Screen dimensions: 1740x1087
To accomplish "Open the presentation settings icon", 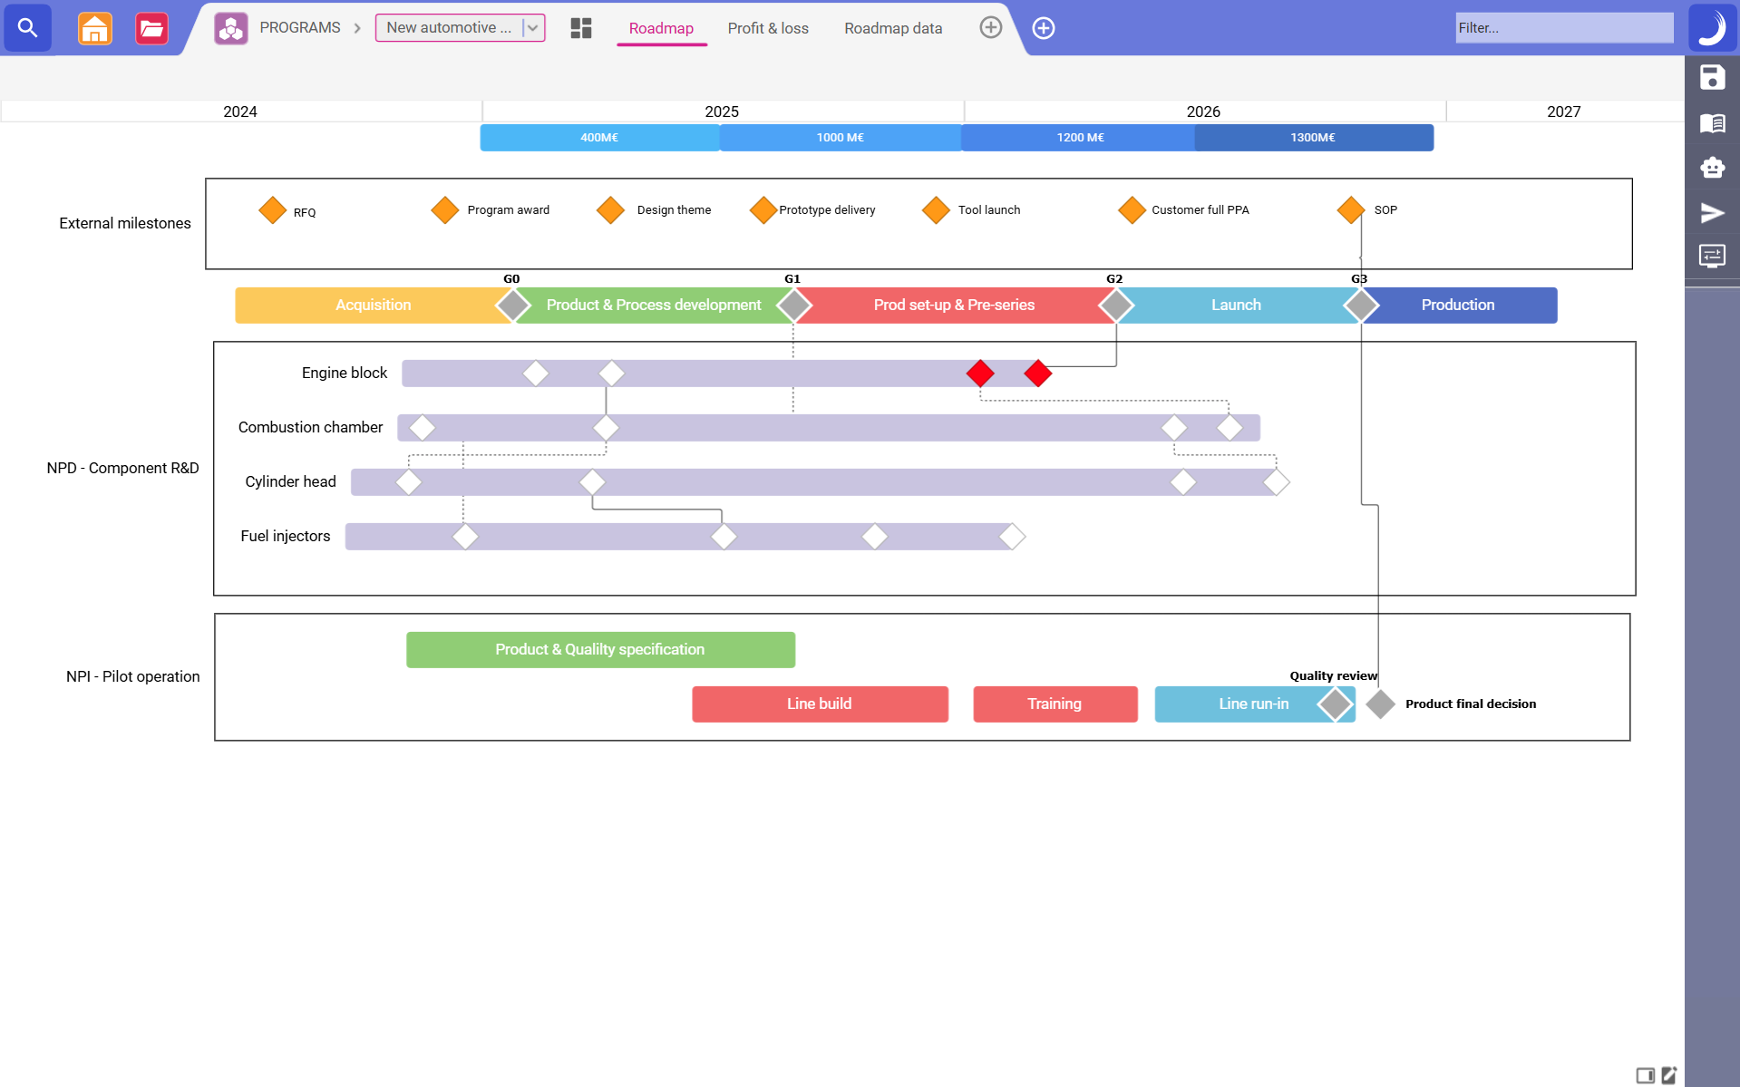I will (x=1712, y=257).
